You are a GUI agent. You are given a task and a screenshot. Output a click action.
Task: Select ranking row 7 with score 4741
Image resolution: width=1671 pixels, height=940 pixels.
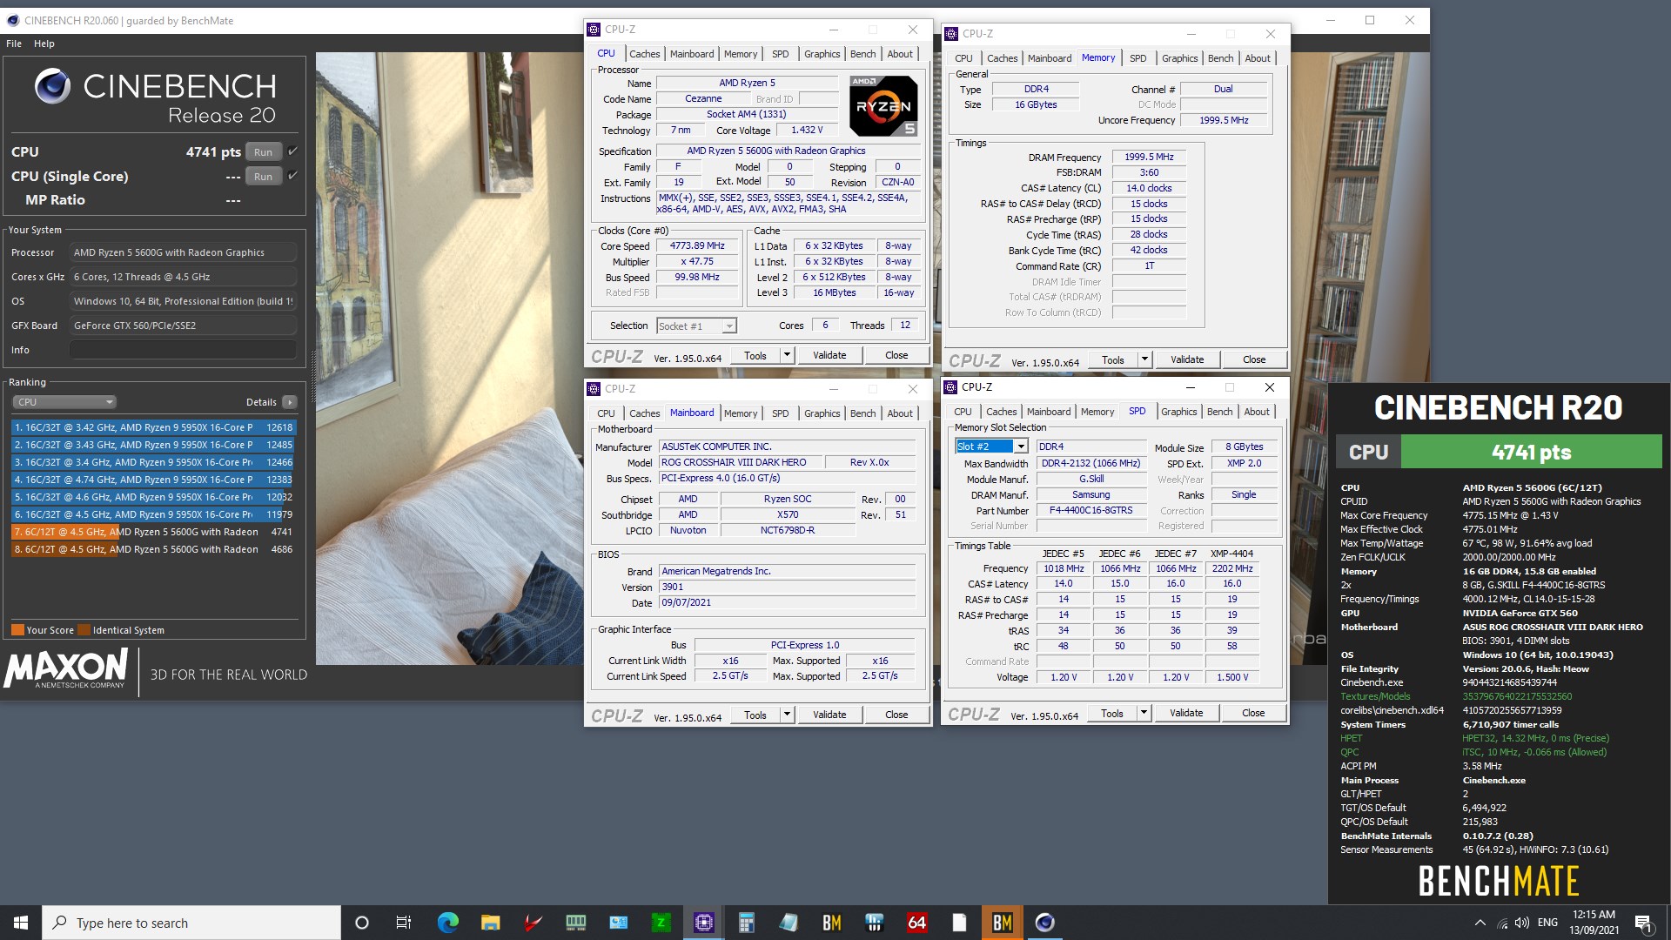click(153, 532)
